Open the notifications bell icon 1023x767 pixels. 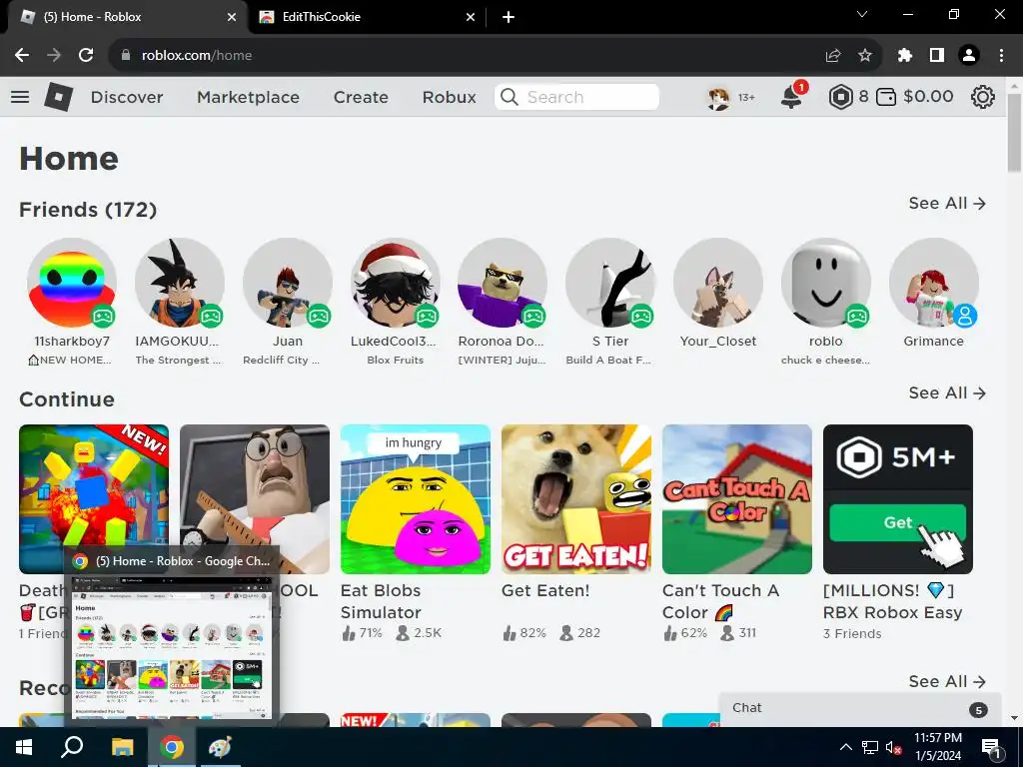[792, 97]
